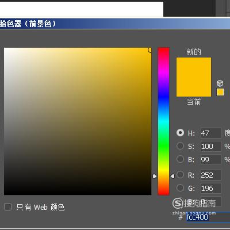Click the G field showing 196
Viewport: 230px width, 230px height.
click(x=210, y=189)
